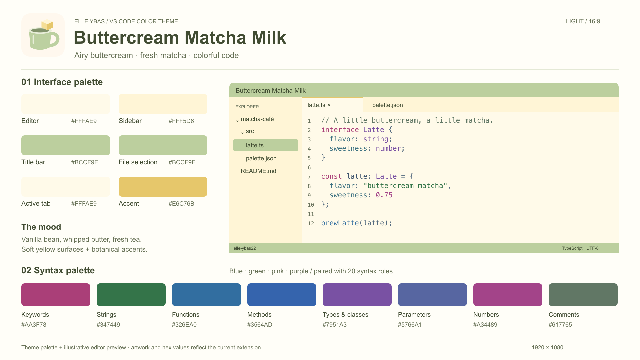Click the brewLatte(latte); code line
This screenshot has height=360, width=640.
(356, 223)
